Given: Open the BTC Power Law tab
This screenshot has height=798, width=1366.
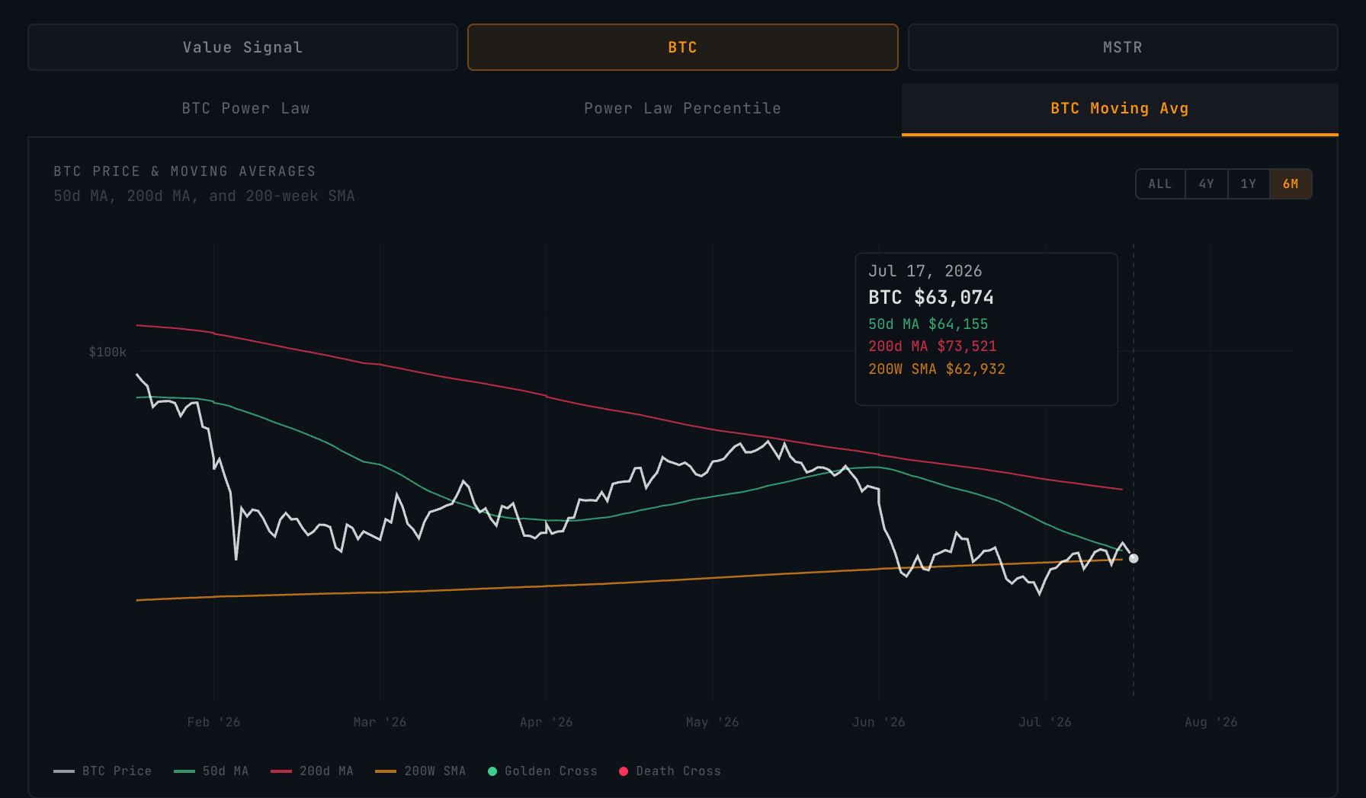Looking at the screenshot, I should 245,109.
